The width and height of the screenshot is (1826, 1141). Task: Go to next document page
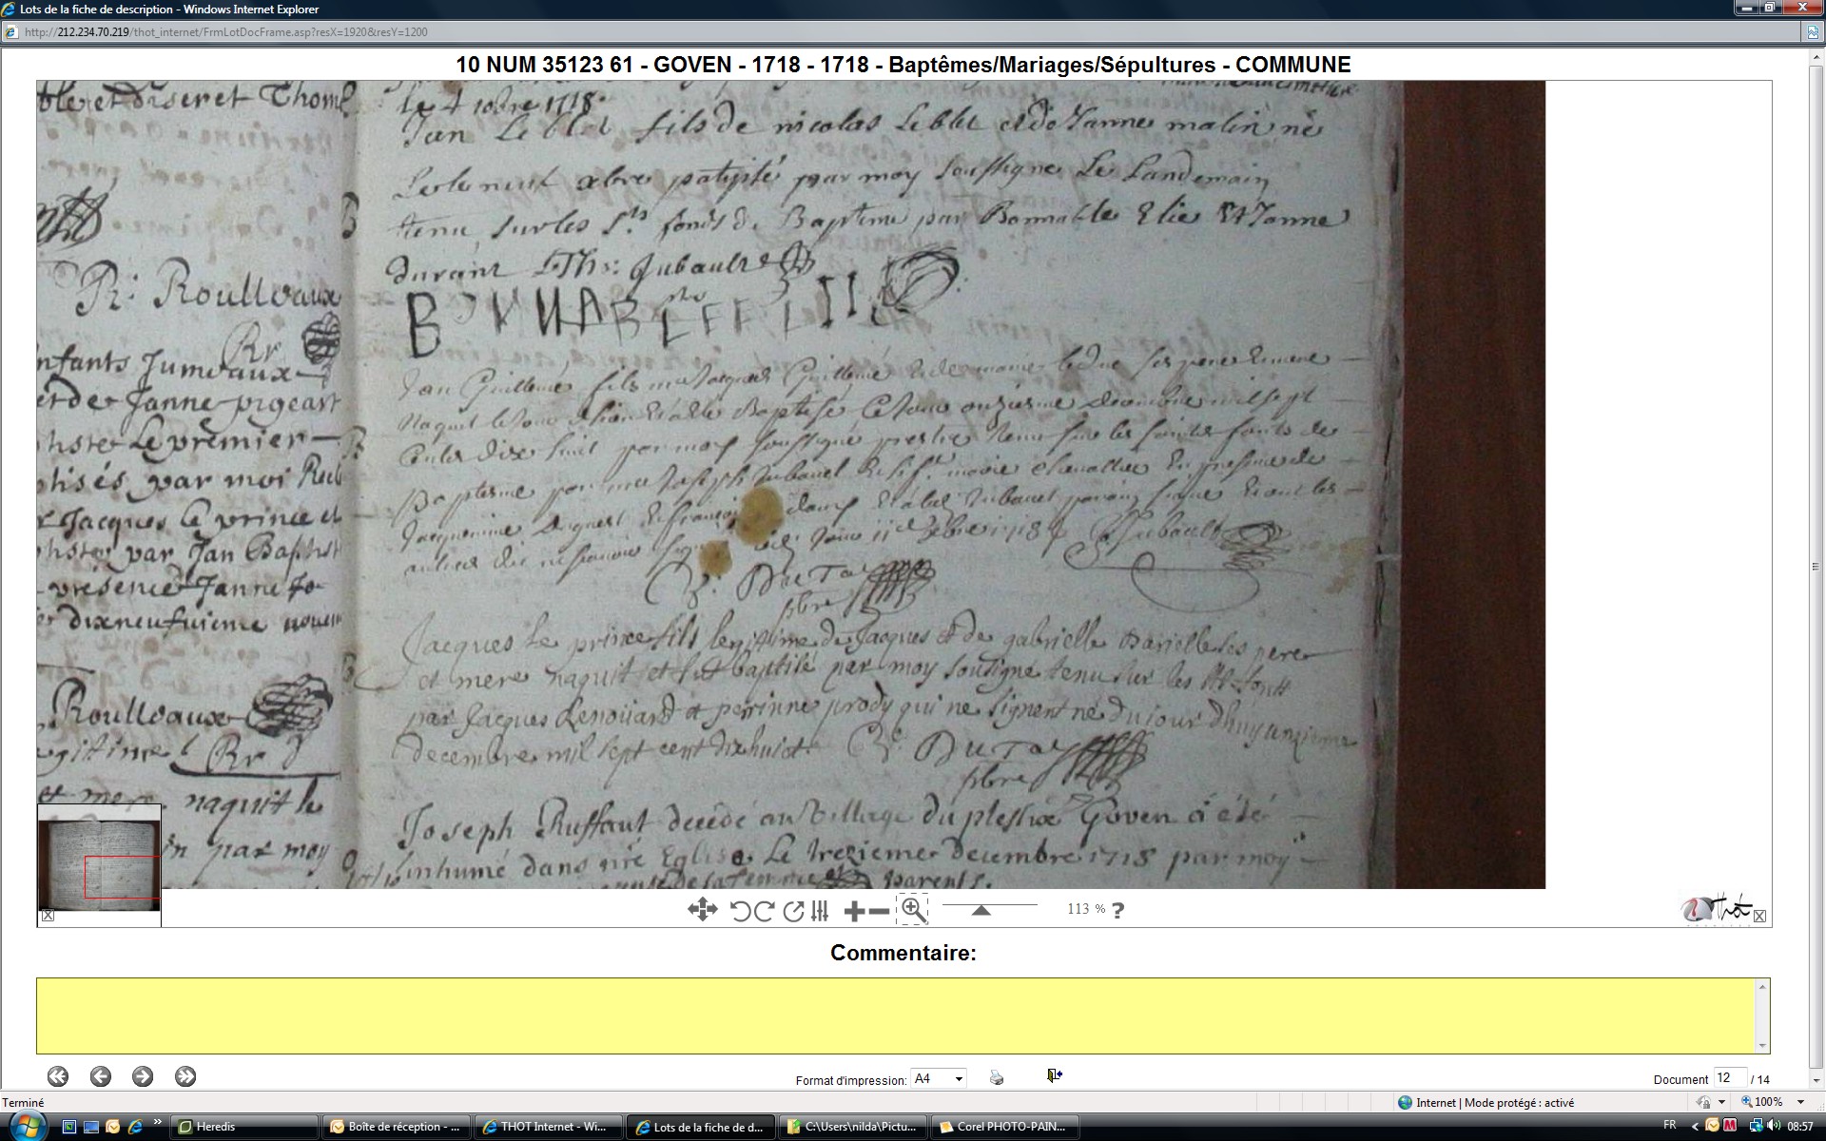click(x=143, y=1076)
